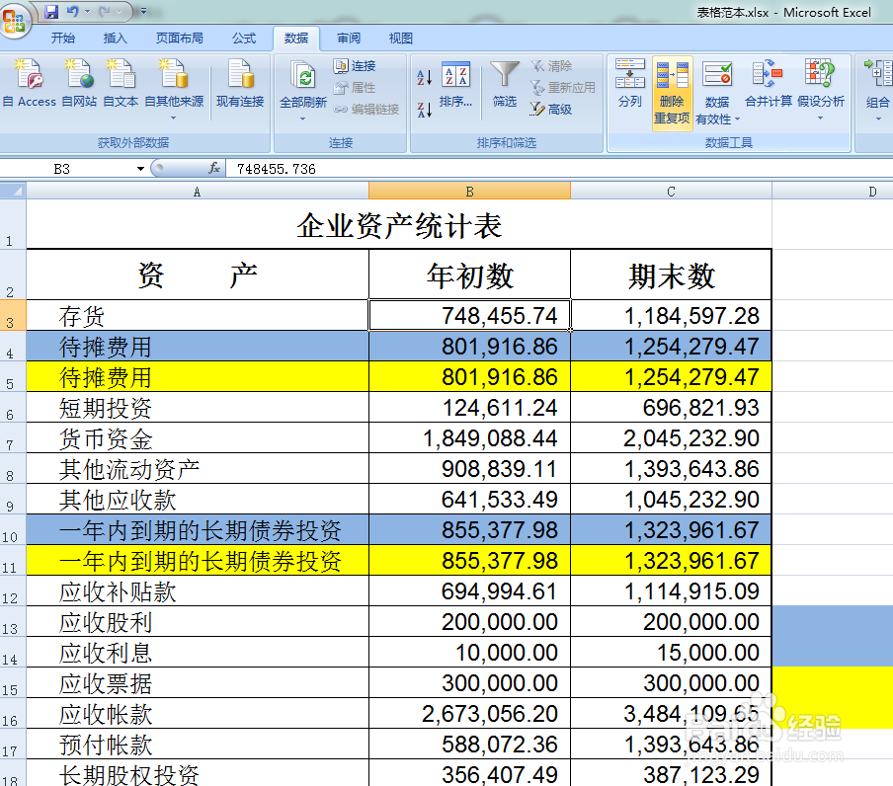Undo the last action
Viewport: 893px width, 786px height.
72,12
